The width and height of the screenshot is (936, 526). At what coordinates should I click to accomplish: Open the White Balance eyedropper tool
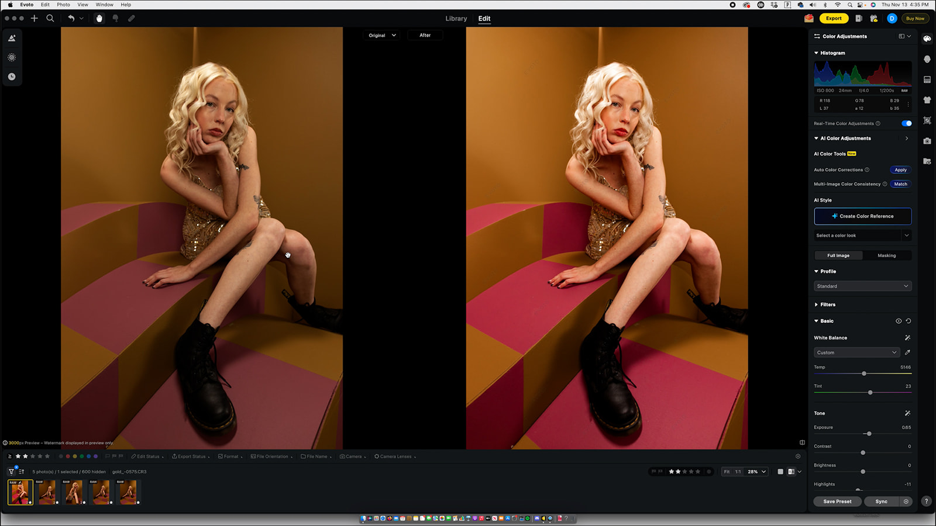907,352
